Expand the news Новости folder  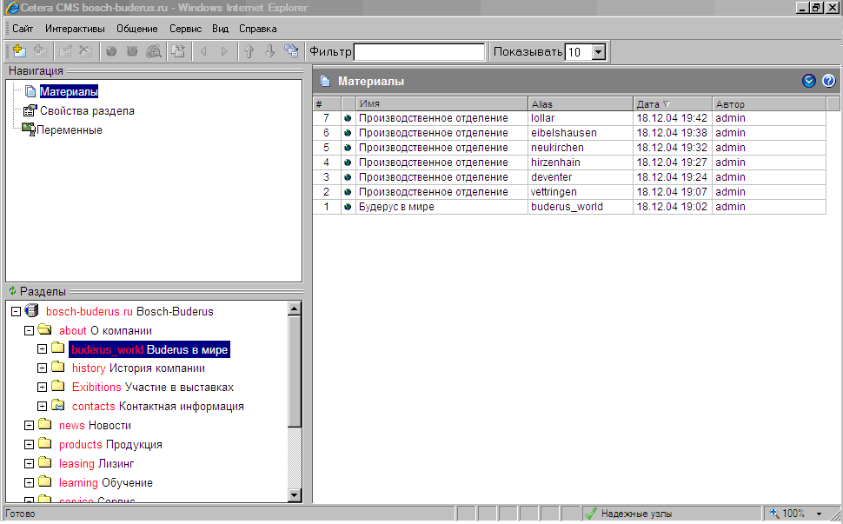(29, 426)
